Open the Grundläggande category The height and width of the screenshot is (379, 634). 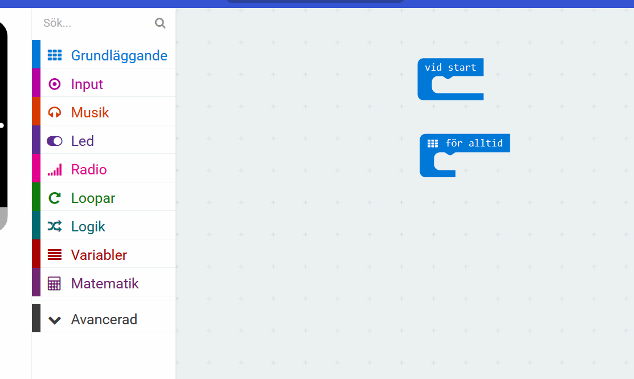pyautogui.click(x=104, y=55)
